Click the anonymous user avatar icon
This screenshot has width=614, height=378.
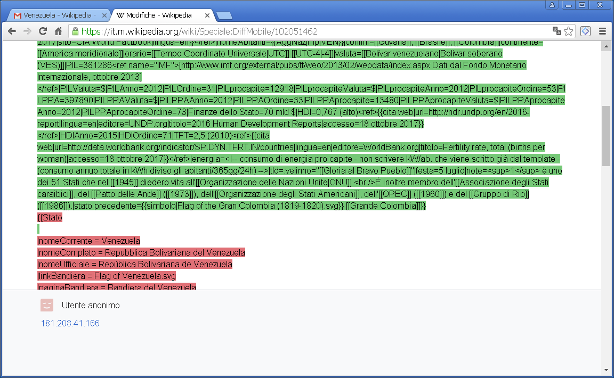(x=47, y=305)
